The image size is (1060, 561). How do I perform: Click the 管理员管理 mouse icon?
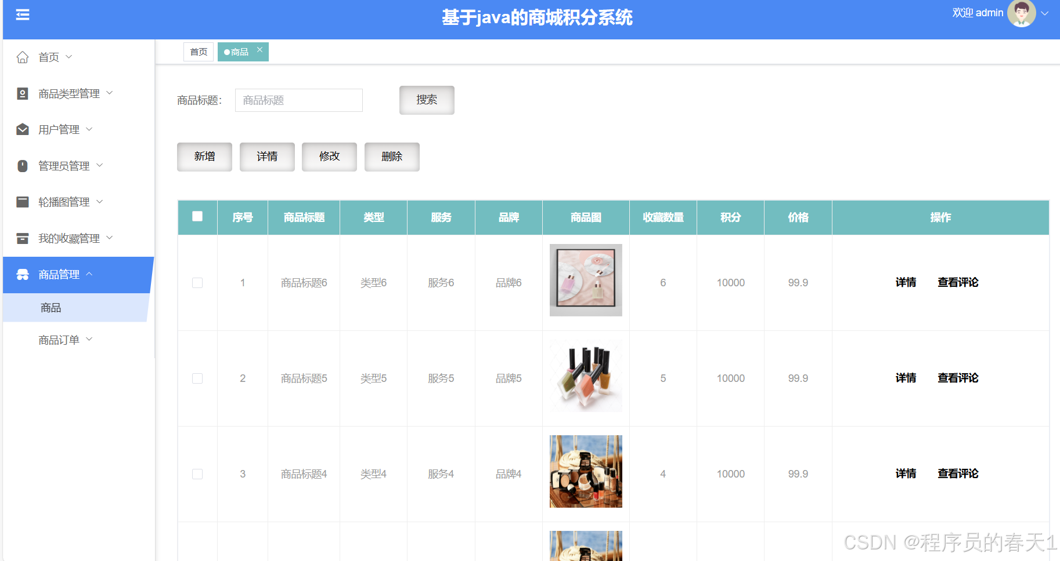pos(23,166)
